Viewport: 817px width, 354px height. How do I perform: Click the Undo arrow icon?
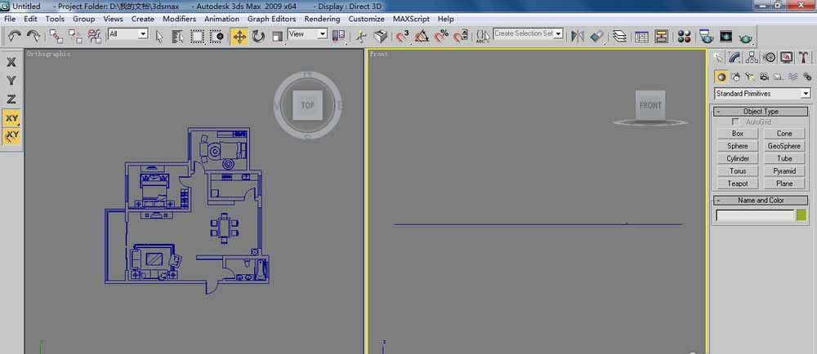[15, 36]
